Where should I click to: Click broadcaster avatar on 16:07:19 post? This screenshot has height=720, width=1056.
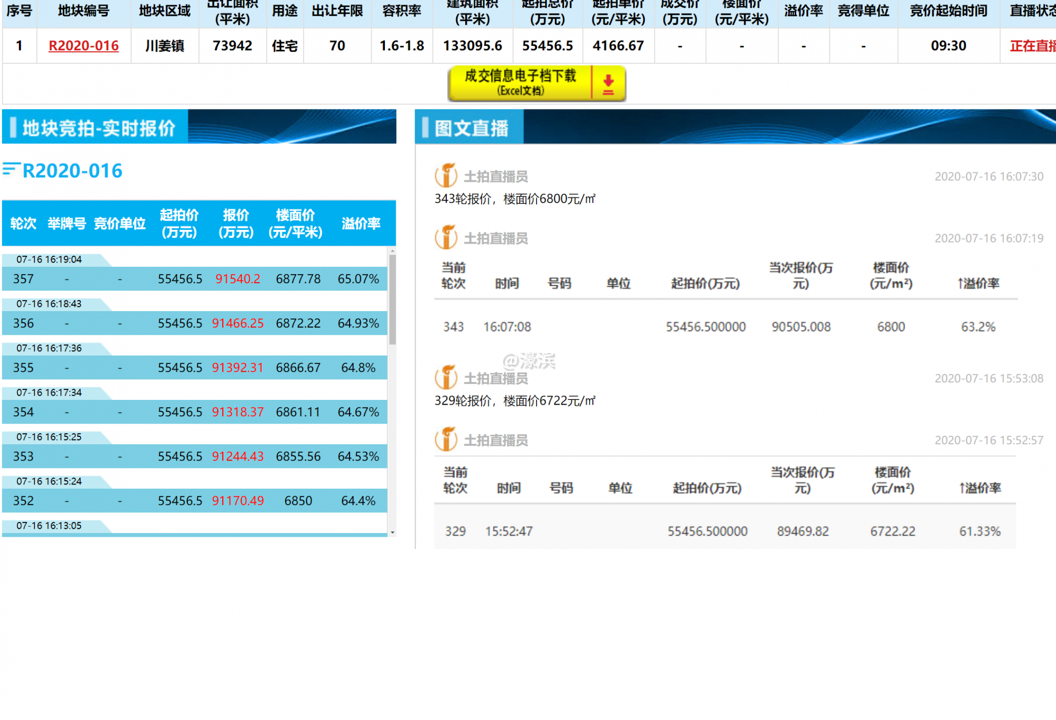446,237
